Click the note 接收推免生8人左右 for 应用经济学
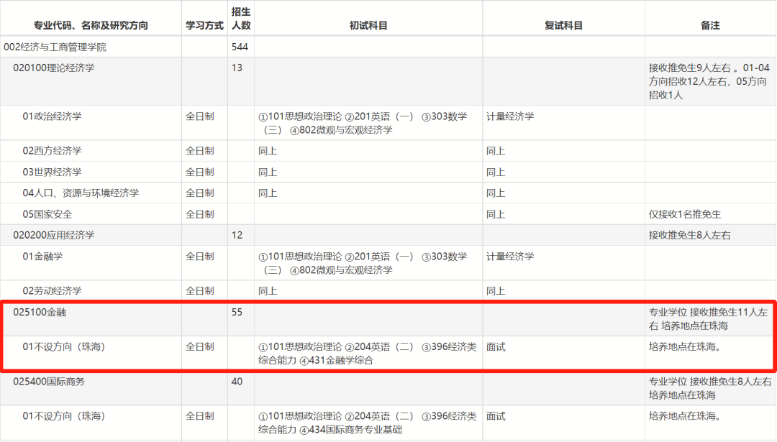The height and width of the screenshot is (442, 777). (690, 235)
